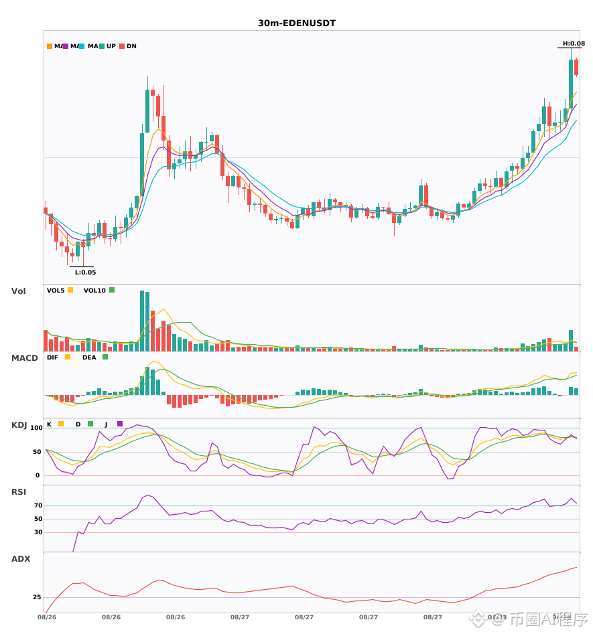Image resolution: width=593 pixels, height=636 pixels.
Task: Select the ADX panel label
Action: pyautogui.click(x=21, y=559)
